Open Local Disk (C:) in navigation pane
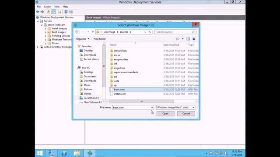This screenshot has width=280, height=157. coord(91,98)
